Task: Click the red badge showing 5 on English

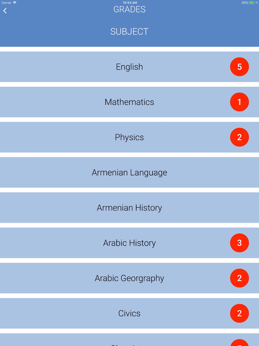Action: [x=239, y=67]
